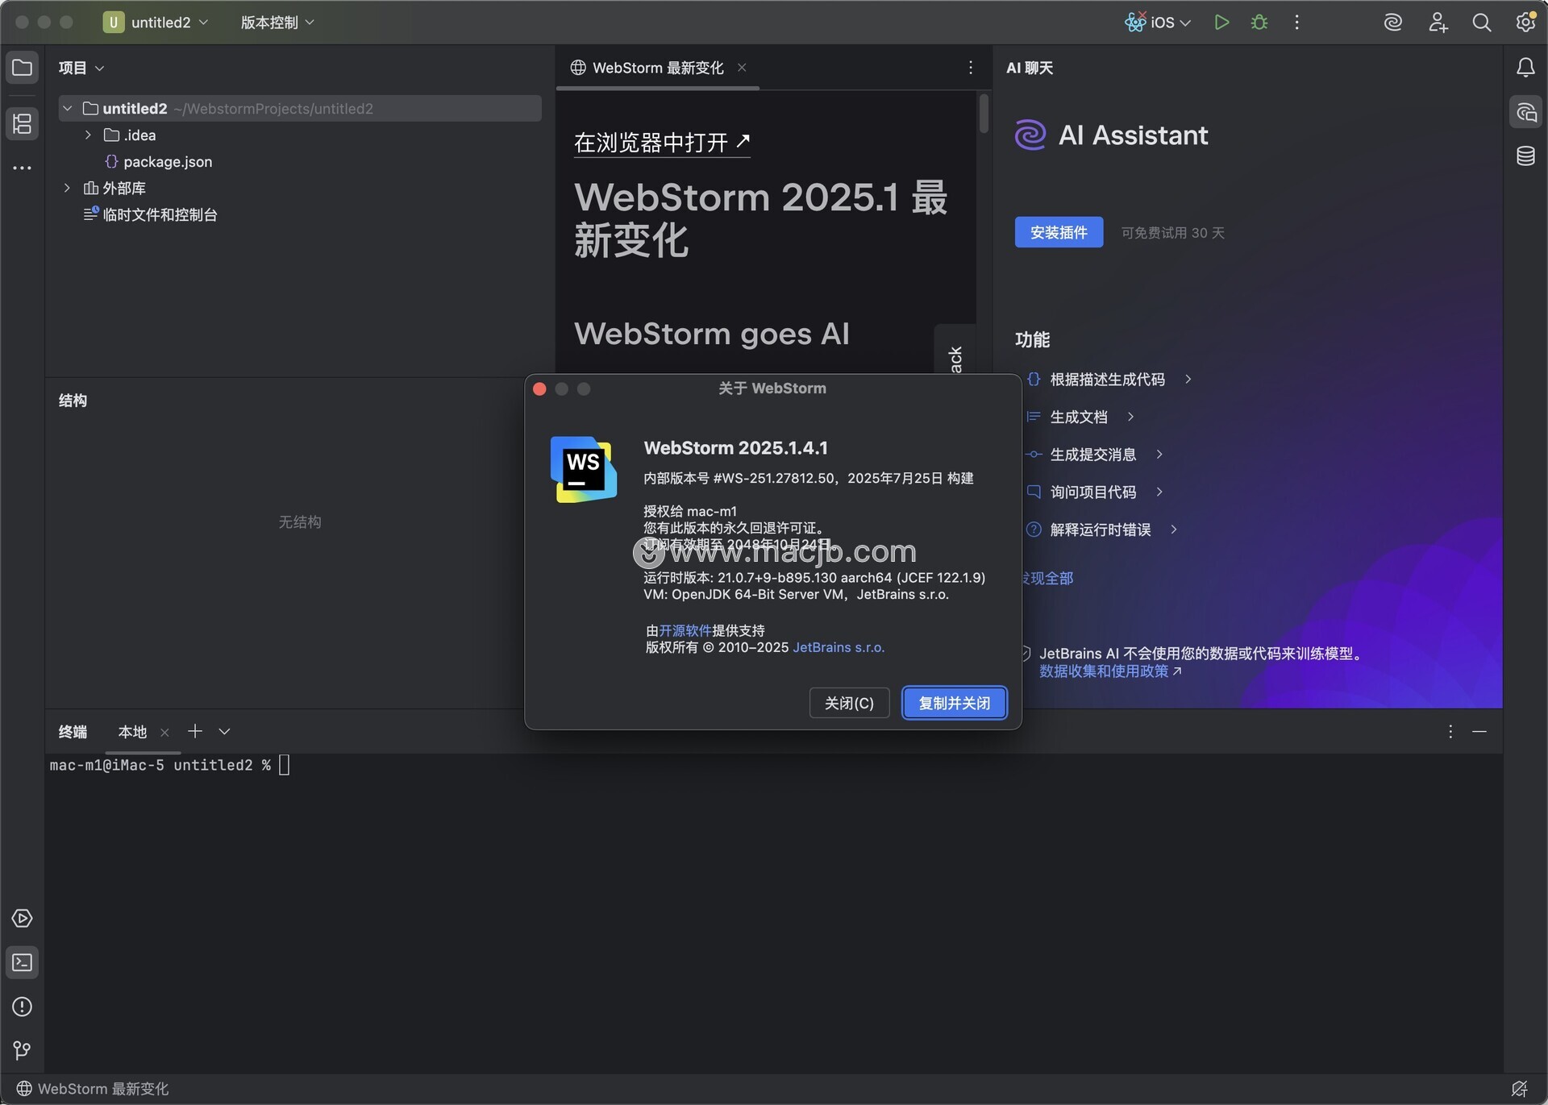Image resolution: width=1548 pixels, height=1105 pixels.
Task: Click the AI Assistant swirl icon in top toolbar
Action: 1393,23
